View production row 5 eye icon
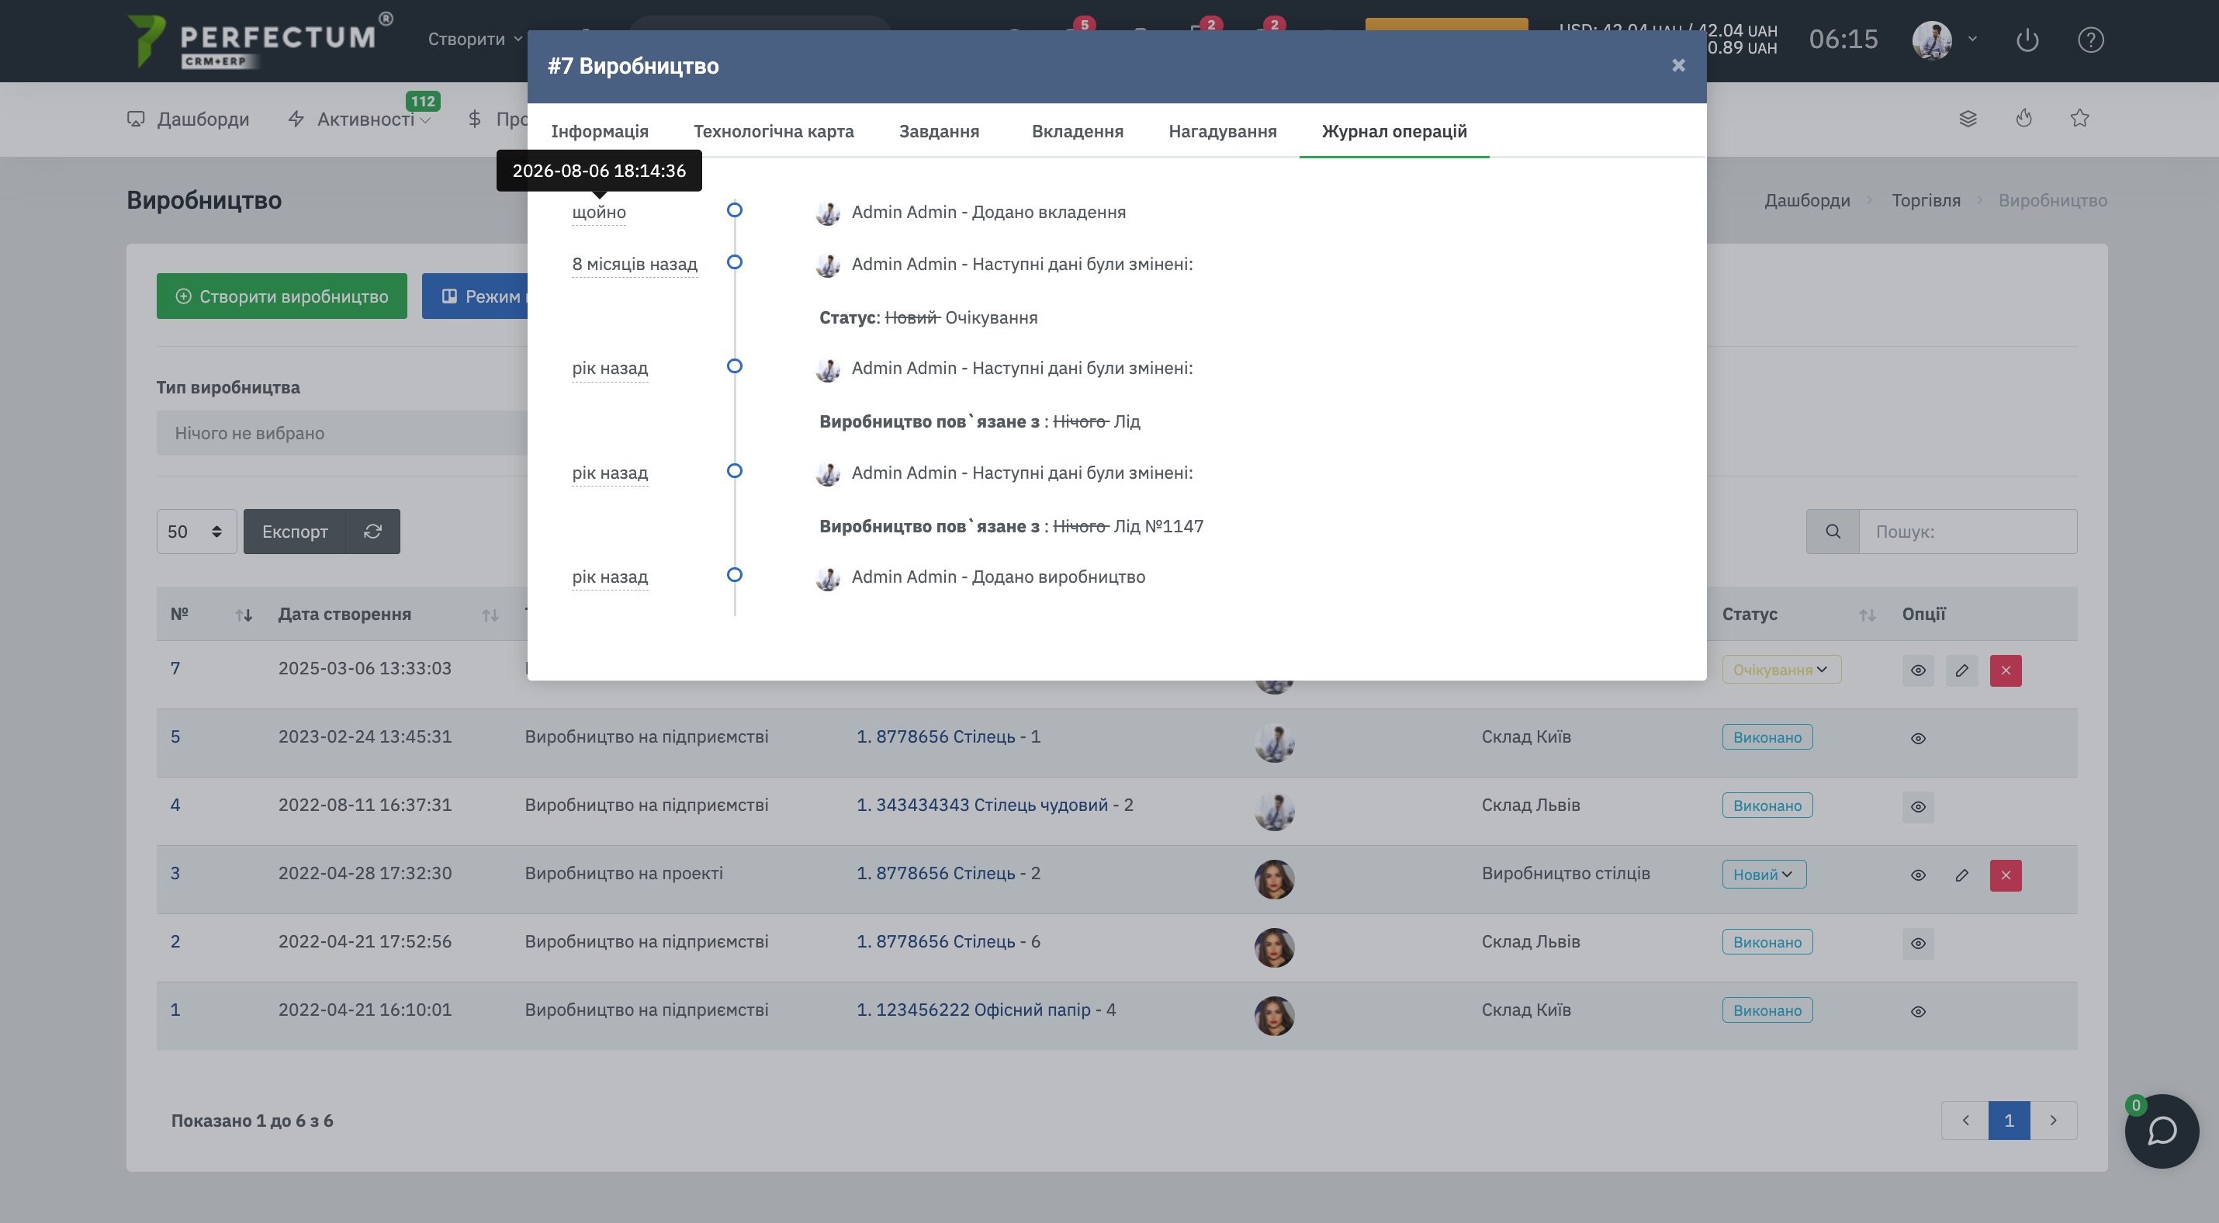 [1917, 738]
